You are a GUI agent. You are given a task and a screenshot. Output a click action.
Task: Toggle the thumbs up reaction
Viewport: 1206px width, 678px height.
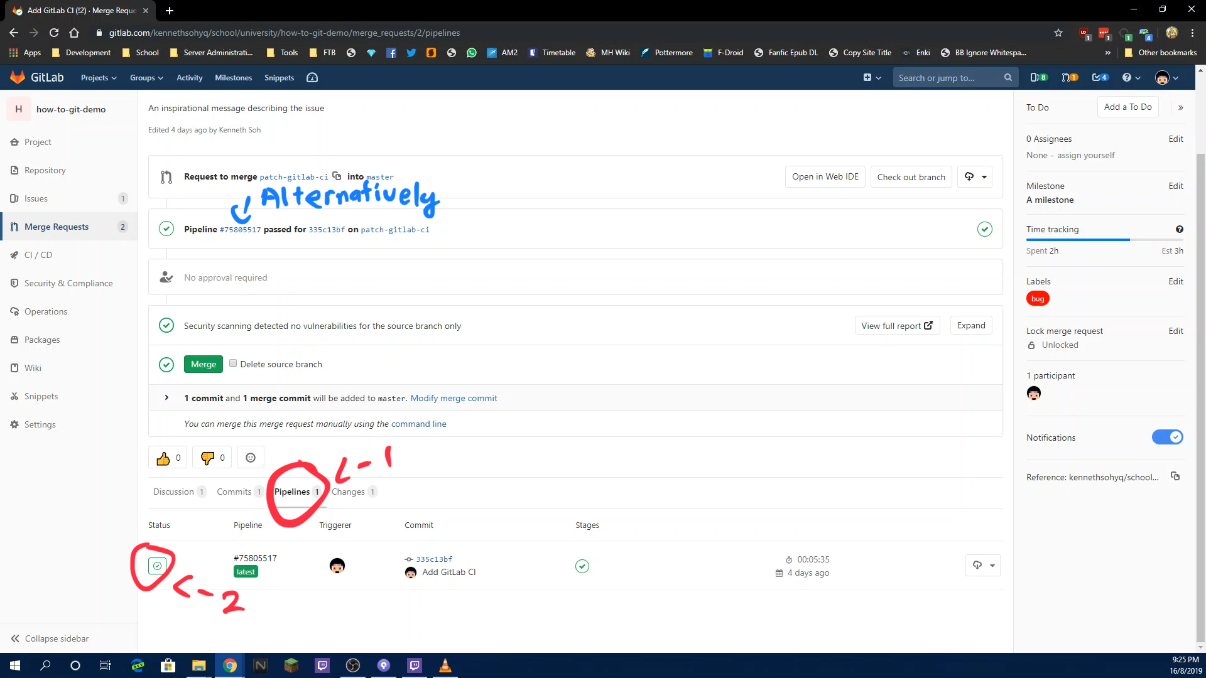[167, 457]
